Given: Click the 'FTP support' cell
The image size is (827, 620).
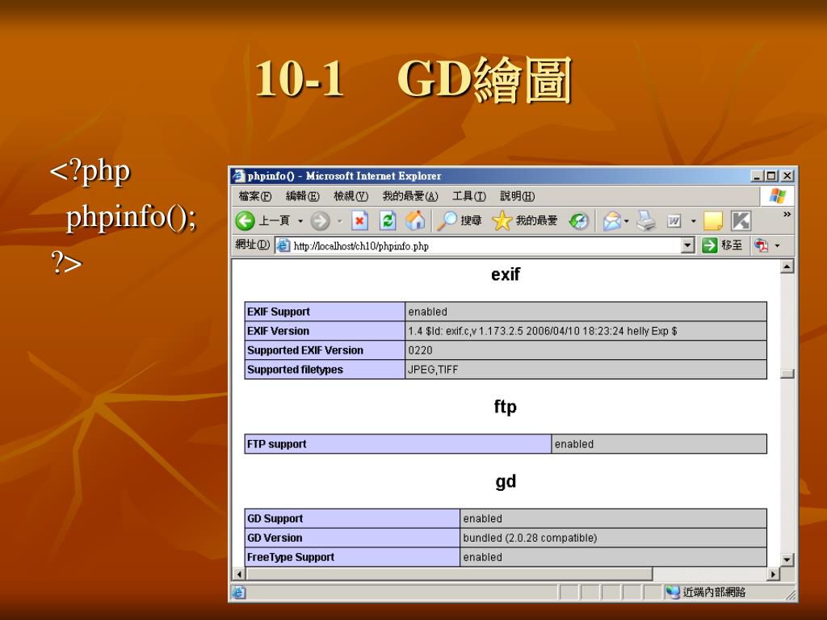Looking at the screenshot, I should click(398, 444).
